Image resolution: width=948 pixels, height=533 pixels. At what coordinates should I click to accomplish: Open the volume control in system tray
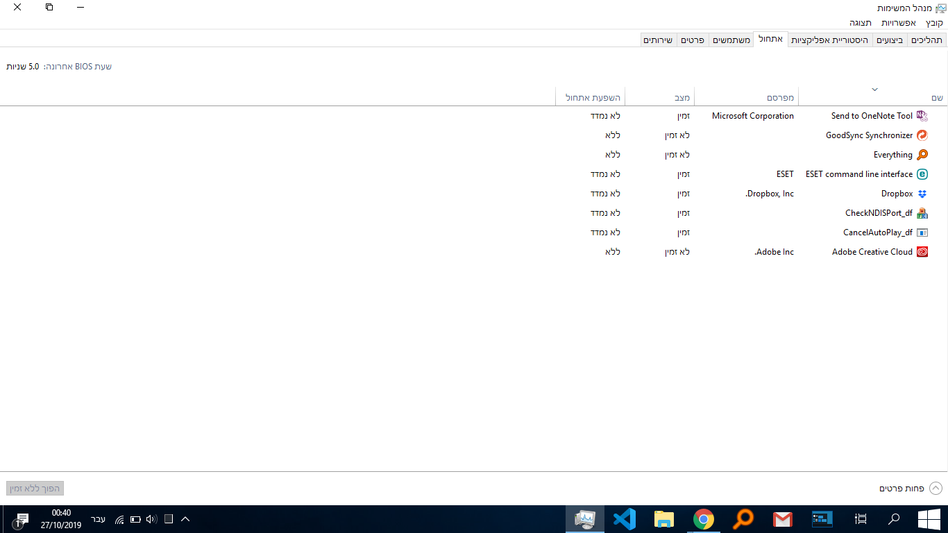(151, 519)
